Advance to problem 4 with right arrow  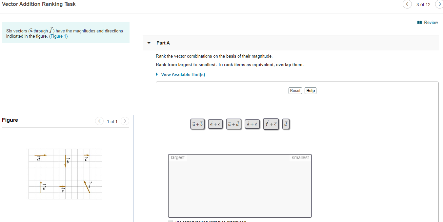[x=439, y=4]
